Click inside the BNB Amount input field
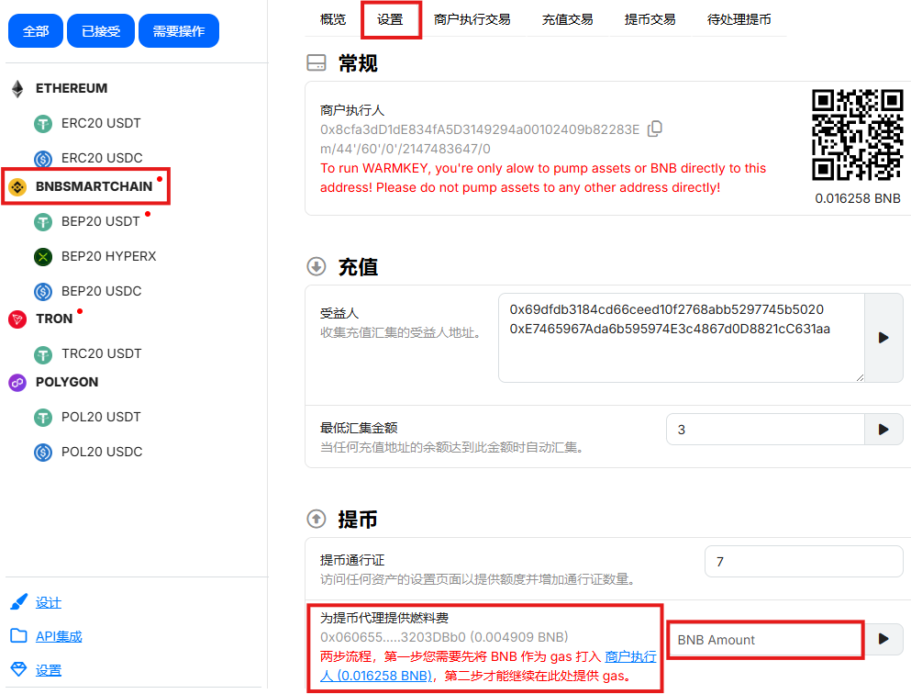The width and height of the screenshot is (911, 694). click(765, 639)
